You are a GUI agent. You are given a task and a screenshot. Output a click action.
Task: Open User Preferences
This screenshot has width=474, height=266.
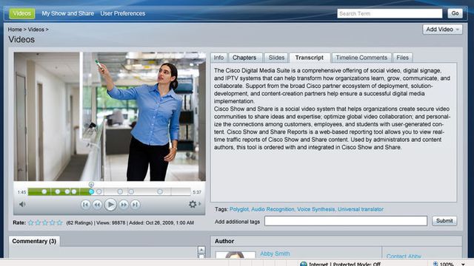(123, 13)
